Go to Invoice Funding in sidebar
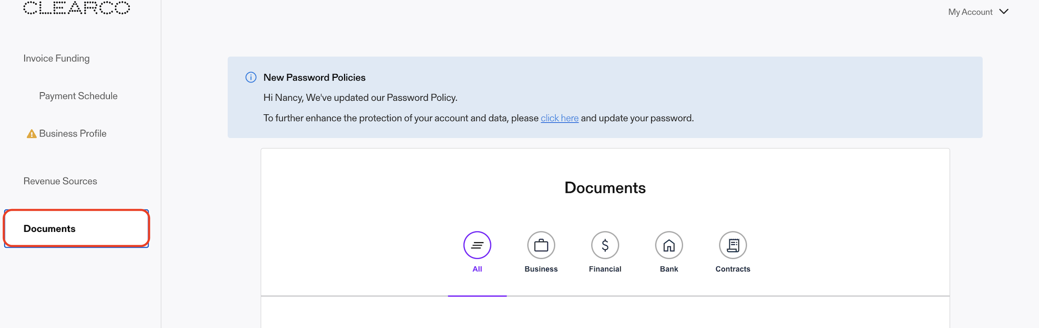 [56, 59]
